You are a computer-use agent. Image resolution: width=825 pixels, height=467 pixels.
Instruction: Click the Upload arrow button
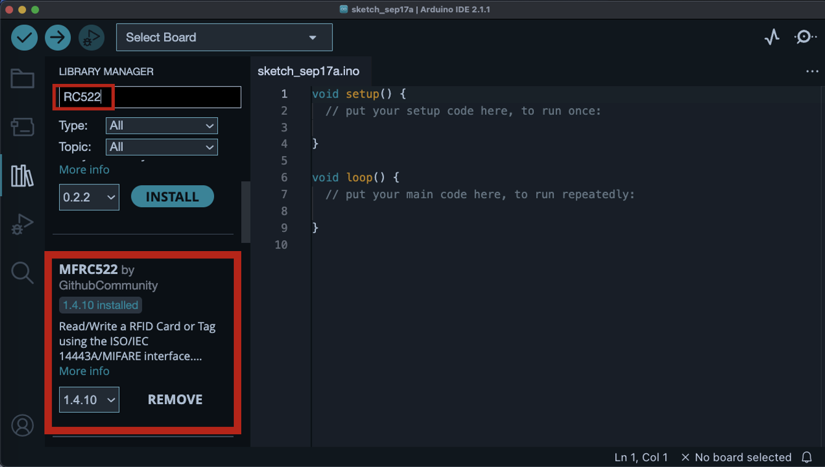click(57, 38)
